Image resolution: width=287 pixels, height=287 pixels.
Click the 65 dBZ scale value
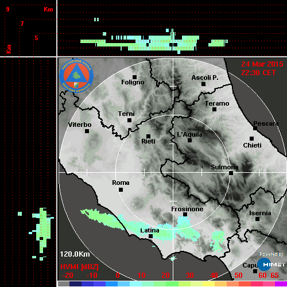274,276
